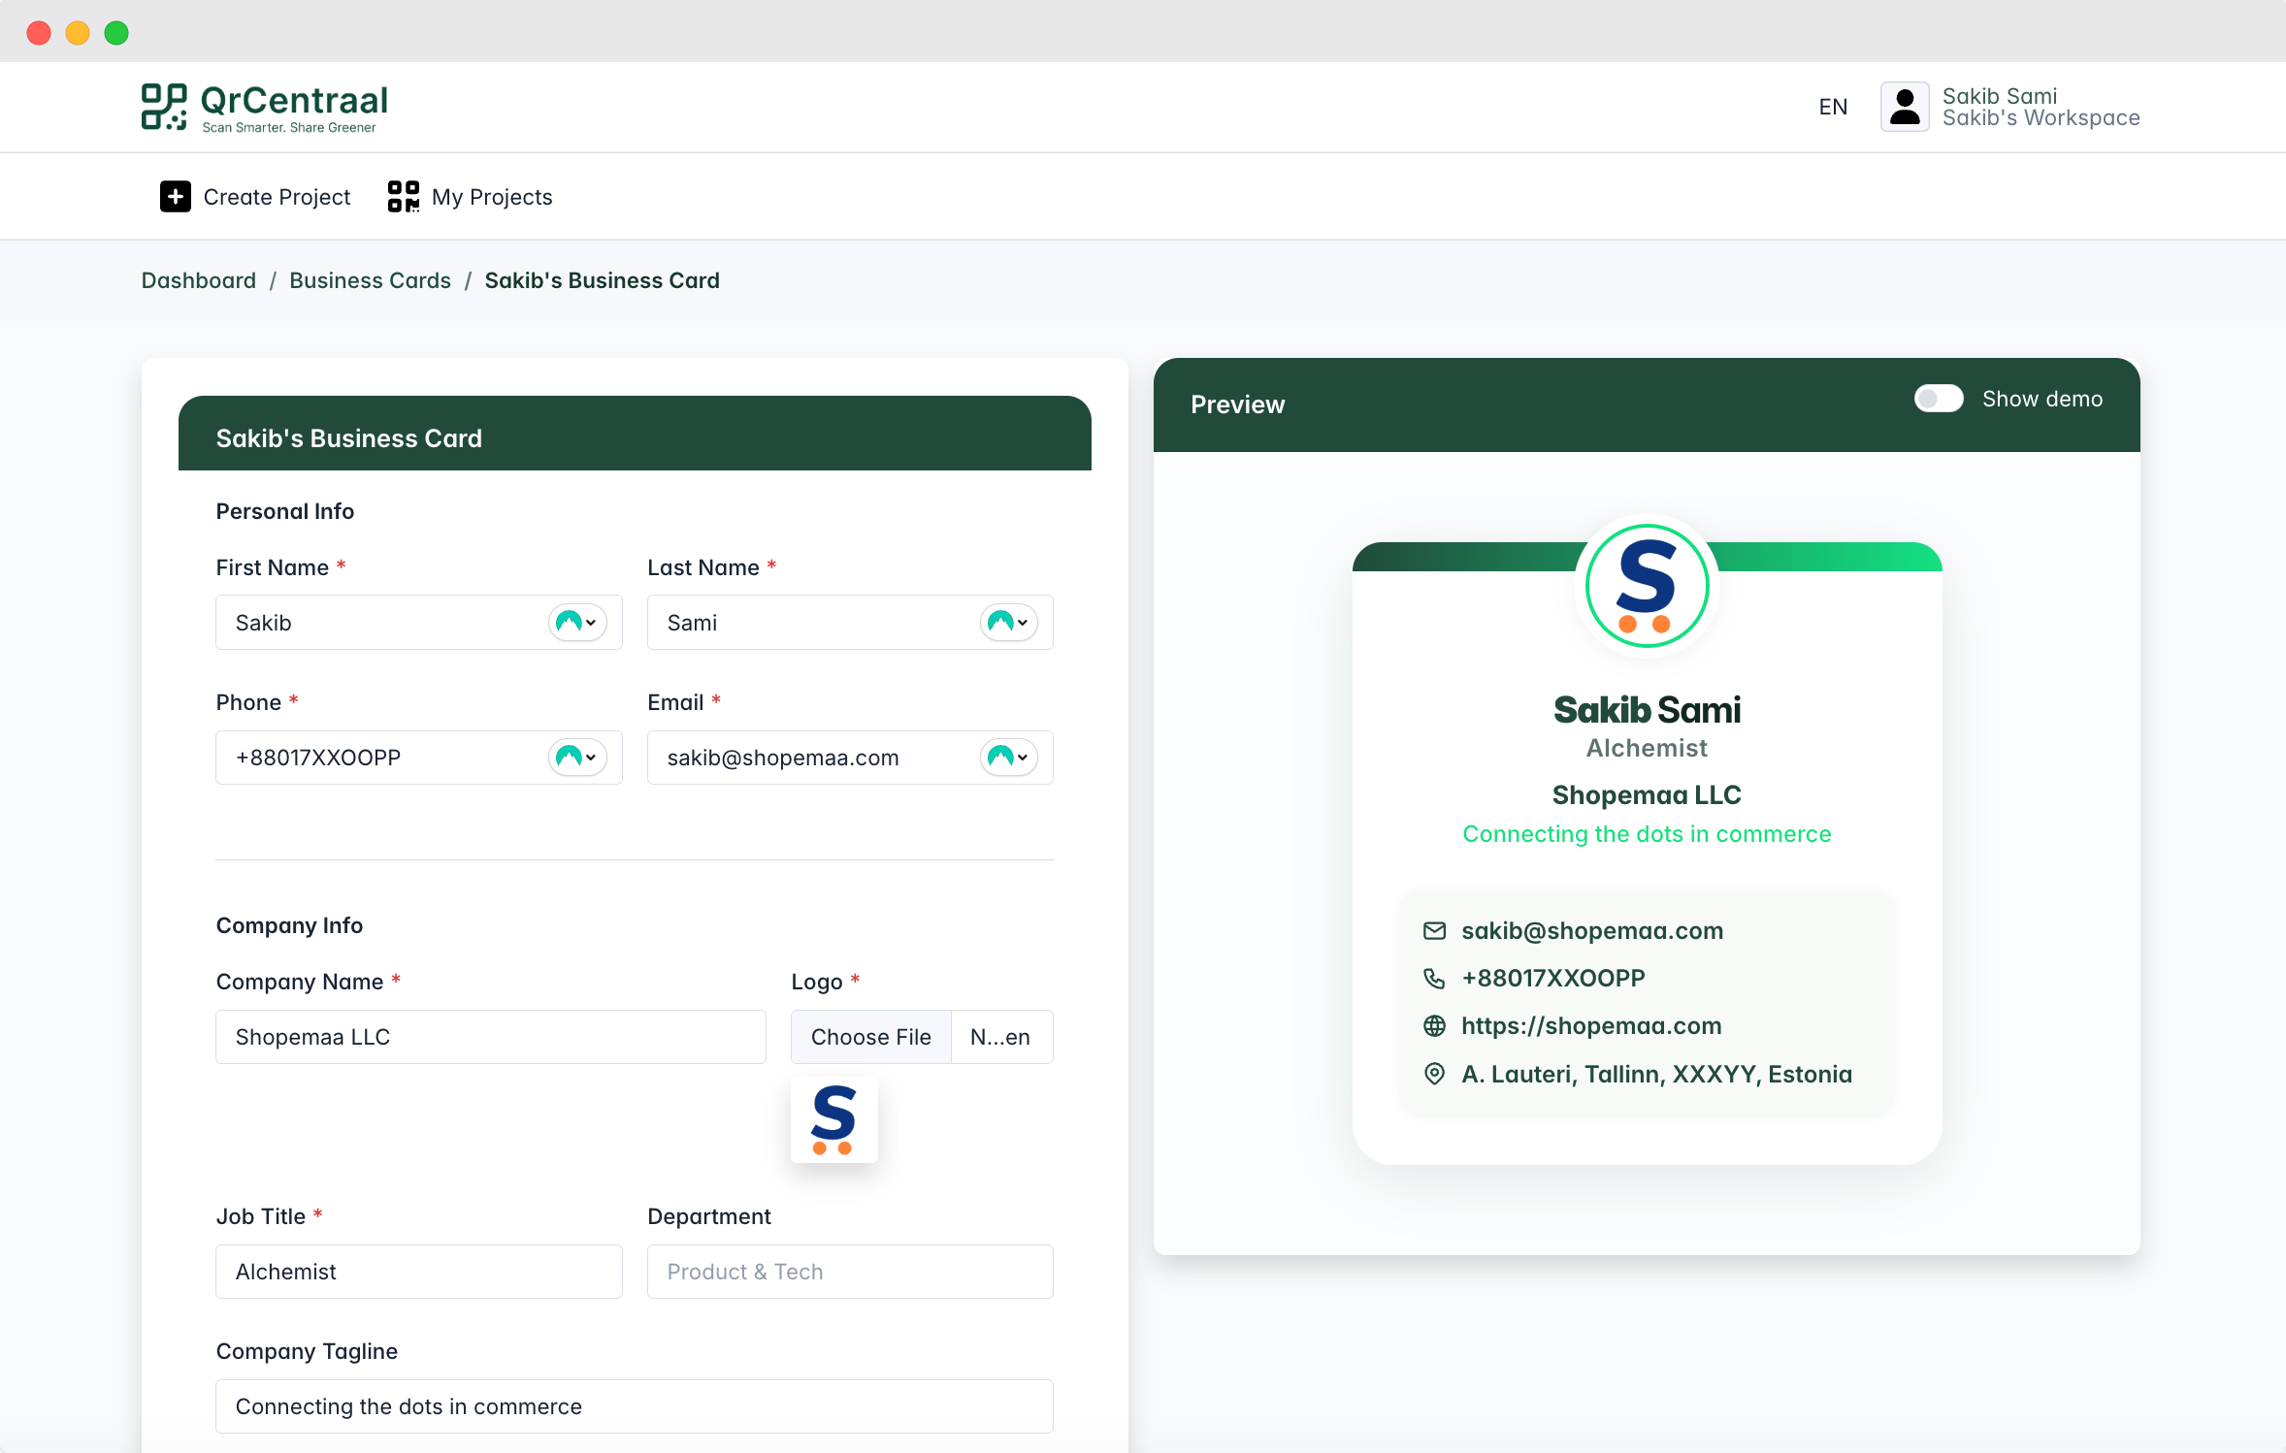Image resolution: width=2286 pixels, height=1453 pixels.
Task: Click Choose File for the logo
Action: 870,1037
